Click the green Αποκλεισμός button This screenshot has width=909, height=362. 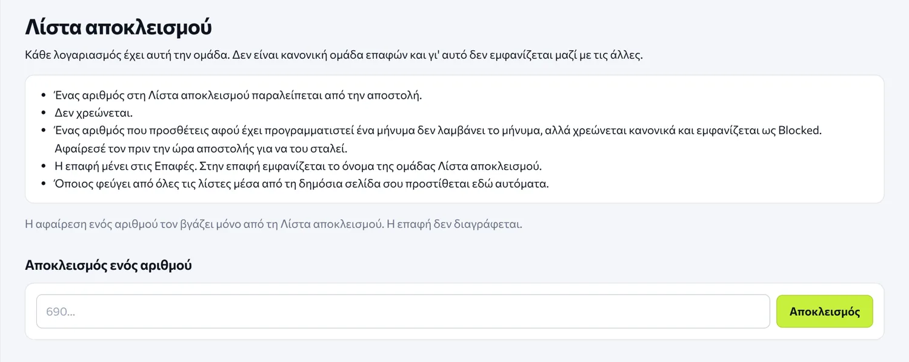point(824,312)
